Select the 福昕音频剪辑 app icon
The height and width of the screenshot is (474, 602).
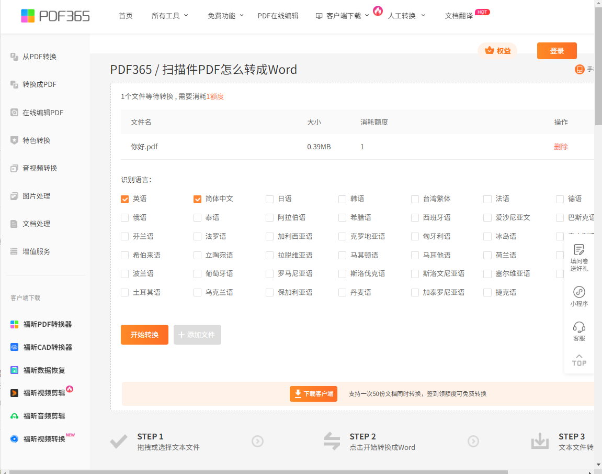(14, 416)
